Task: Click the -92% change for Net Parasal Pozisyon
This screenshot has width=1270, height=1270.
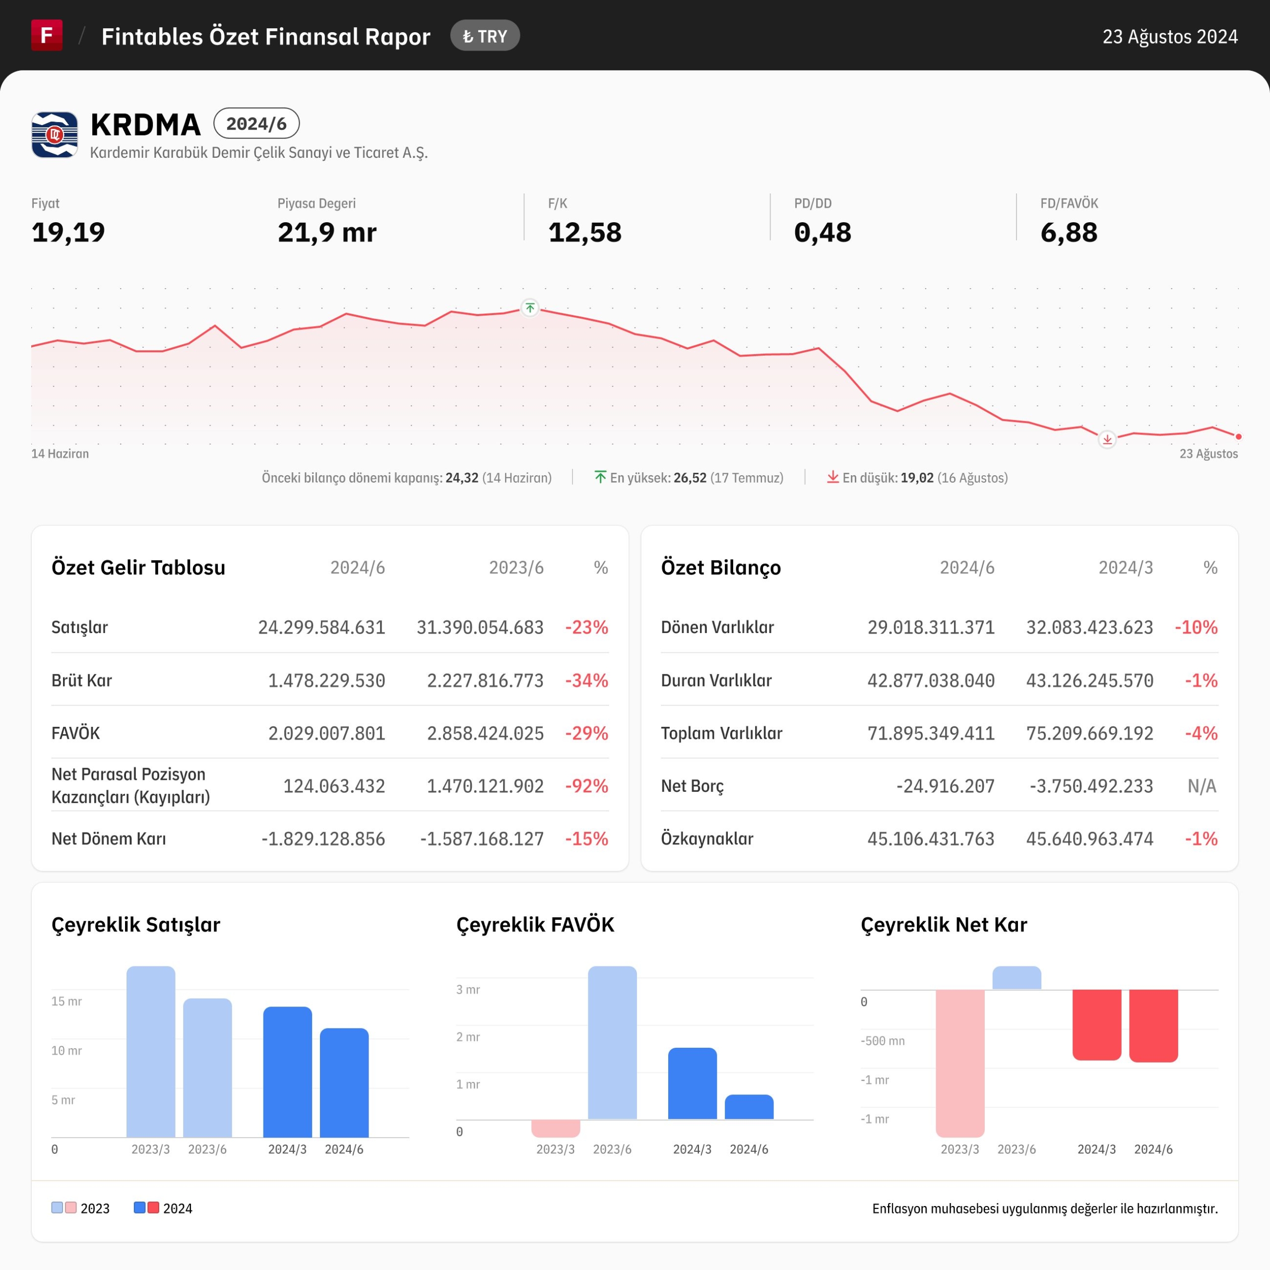Action: tap(586, 786)
